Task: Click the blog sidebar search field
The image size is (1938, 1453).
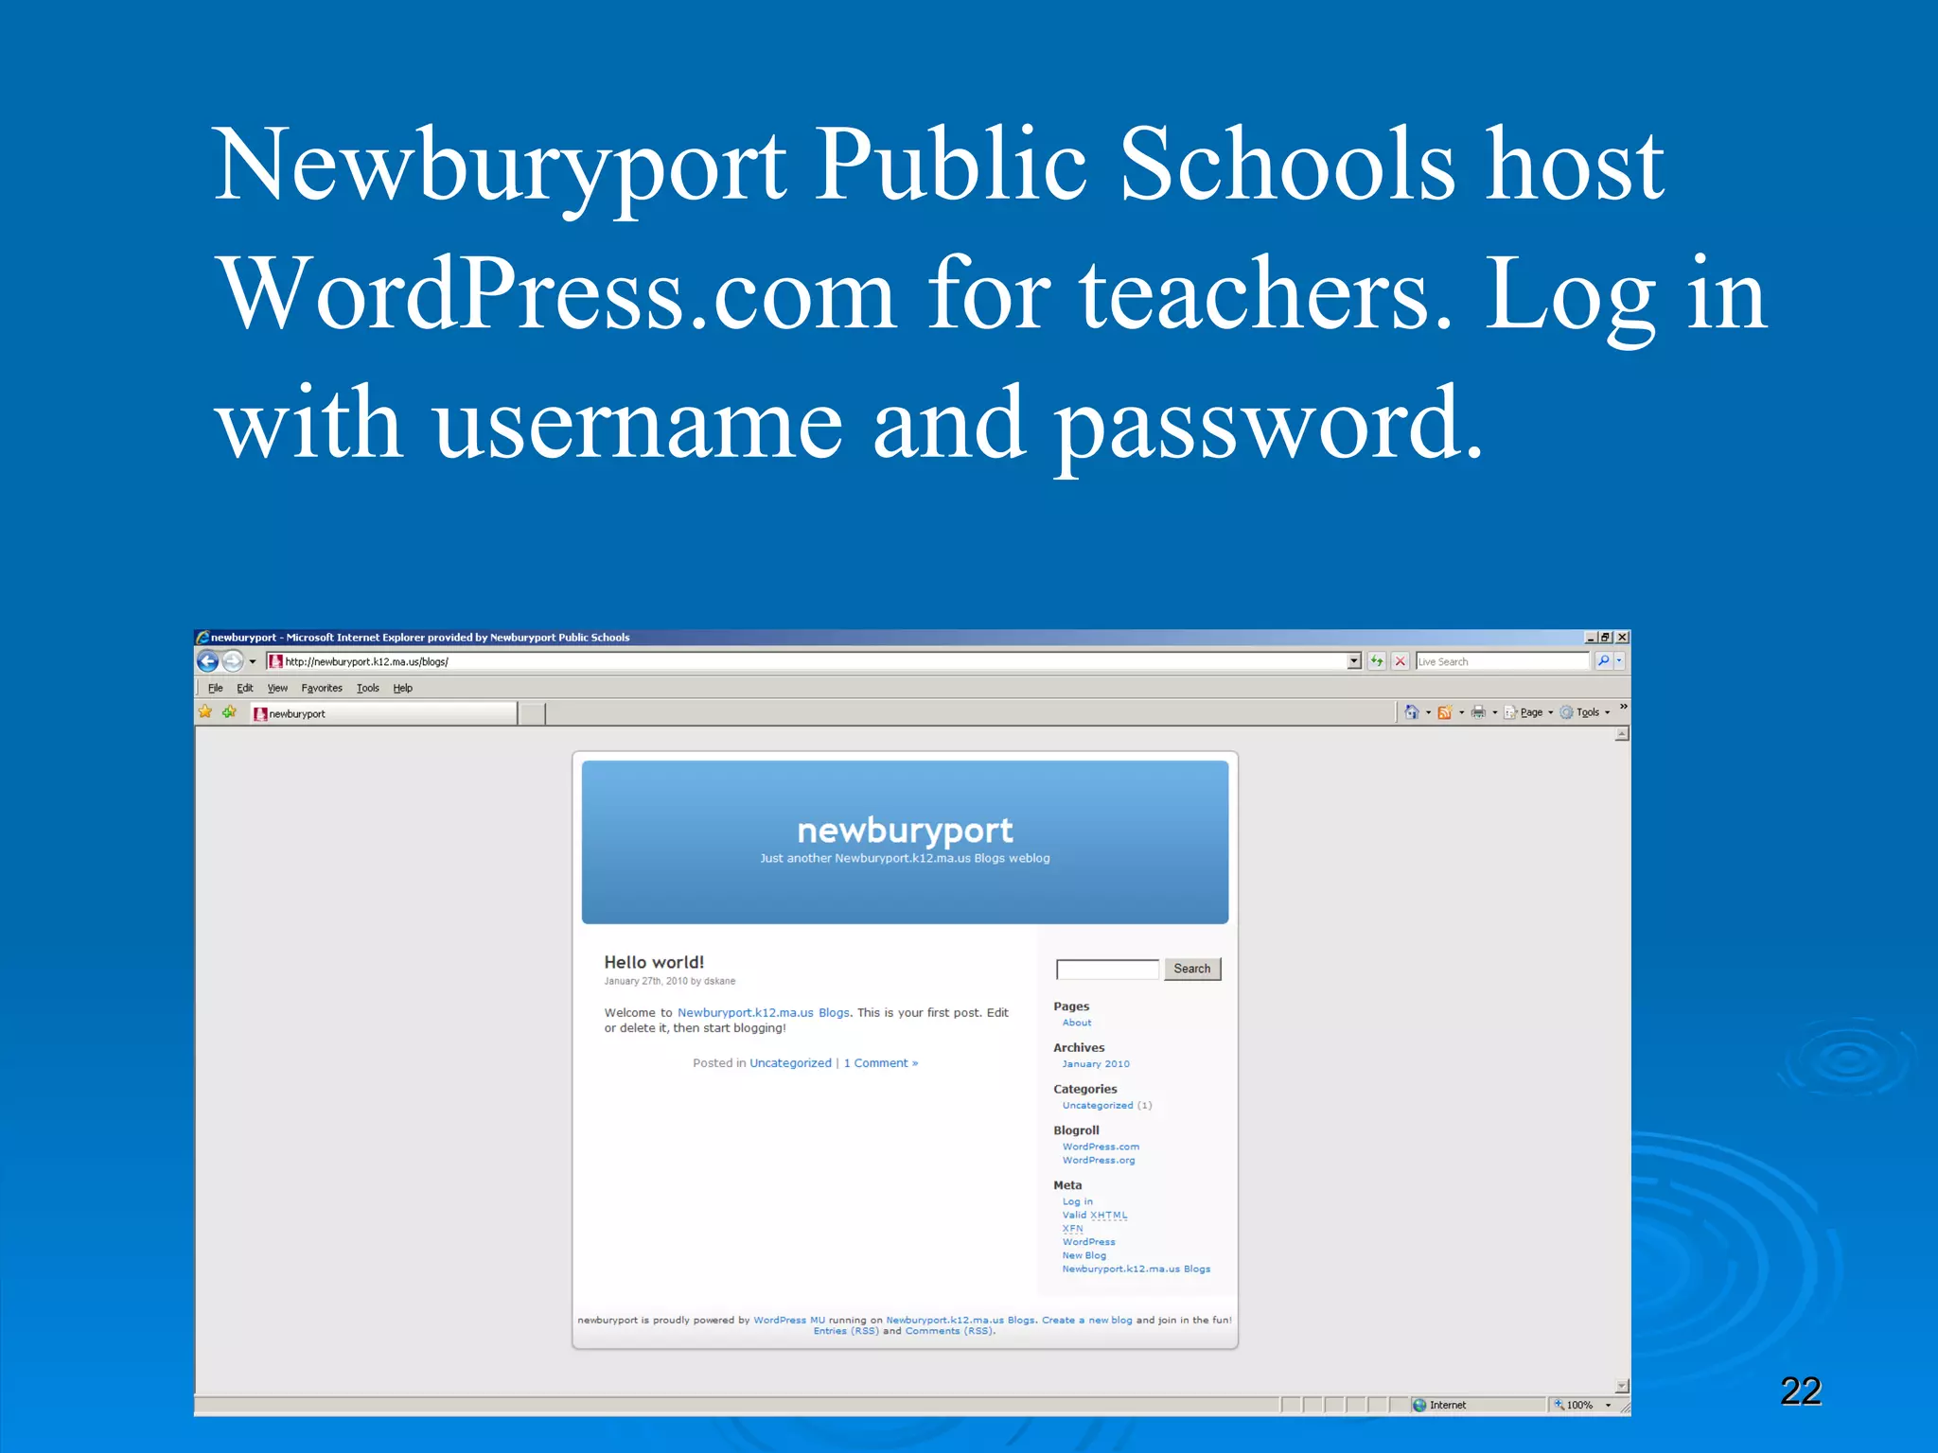Action: [x=1107, y=969]
